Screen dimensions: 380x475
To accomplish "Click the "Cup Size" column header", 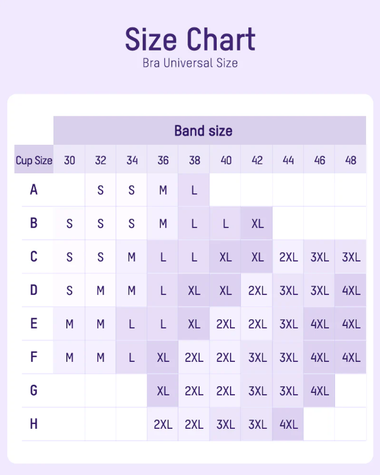I will point(34,161).
